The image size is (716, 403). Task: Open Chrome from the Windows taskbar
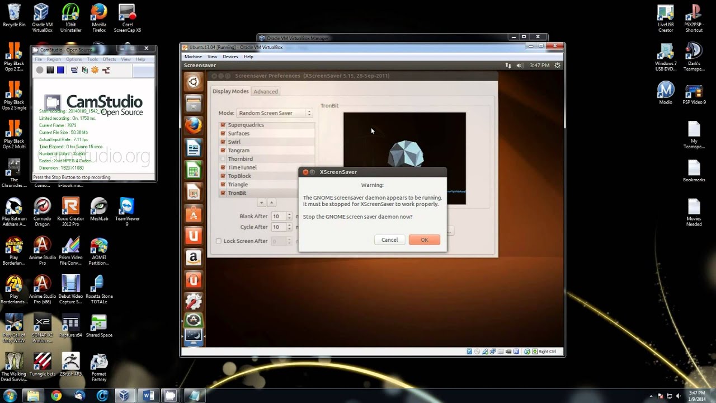pos(56,396)
